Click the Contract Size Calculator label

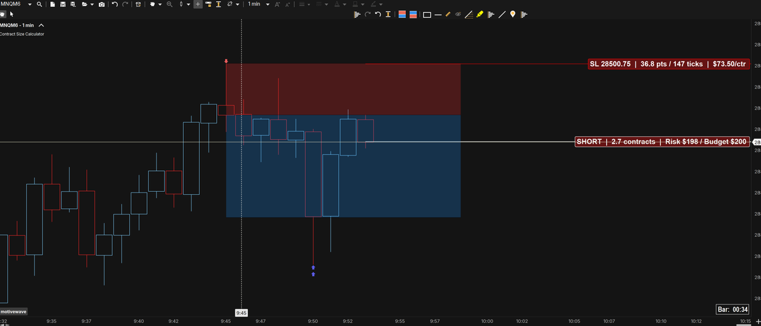22,34
